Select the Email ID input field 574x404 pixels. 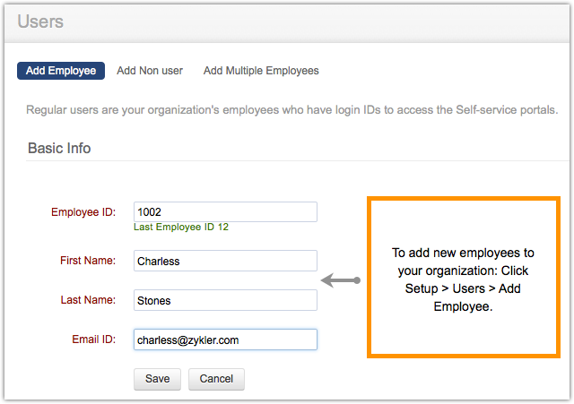click(225, 340)
